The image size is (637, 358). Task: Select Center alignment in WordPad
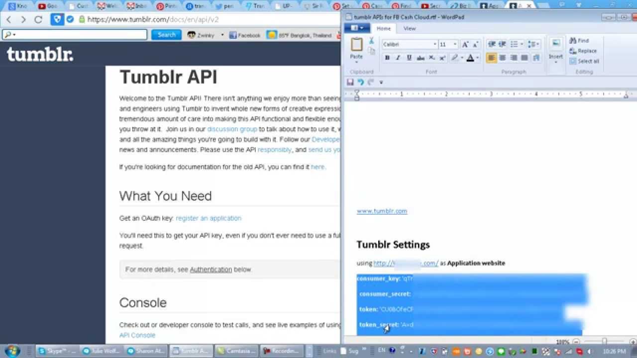pyautogui.click(x=502, y=58)
